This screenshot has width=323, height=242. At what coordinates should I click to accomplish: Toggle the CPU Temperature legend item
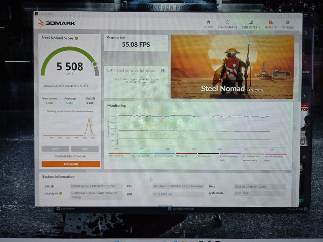pos(142,155)
